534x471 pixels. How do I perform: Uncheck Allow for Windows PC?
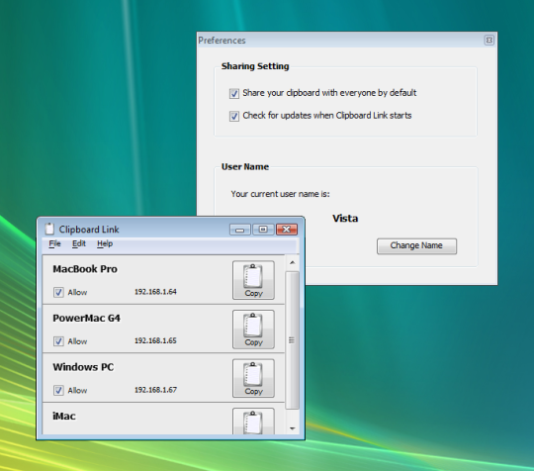(58, 390)
